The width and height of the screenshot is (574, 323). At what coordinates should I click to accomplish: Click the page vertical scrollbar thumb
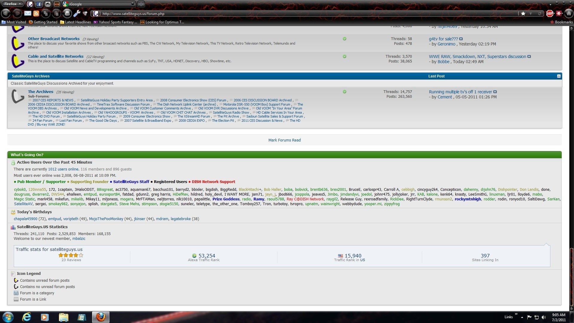572,277
